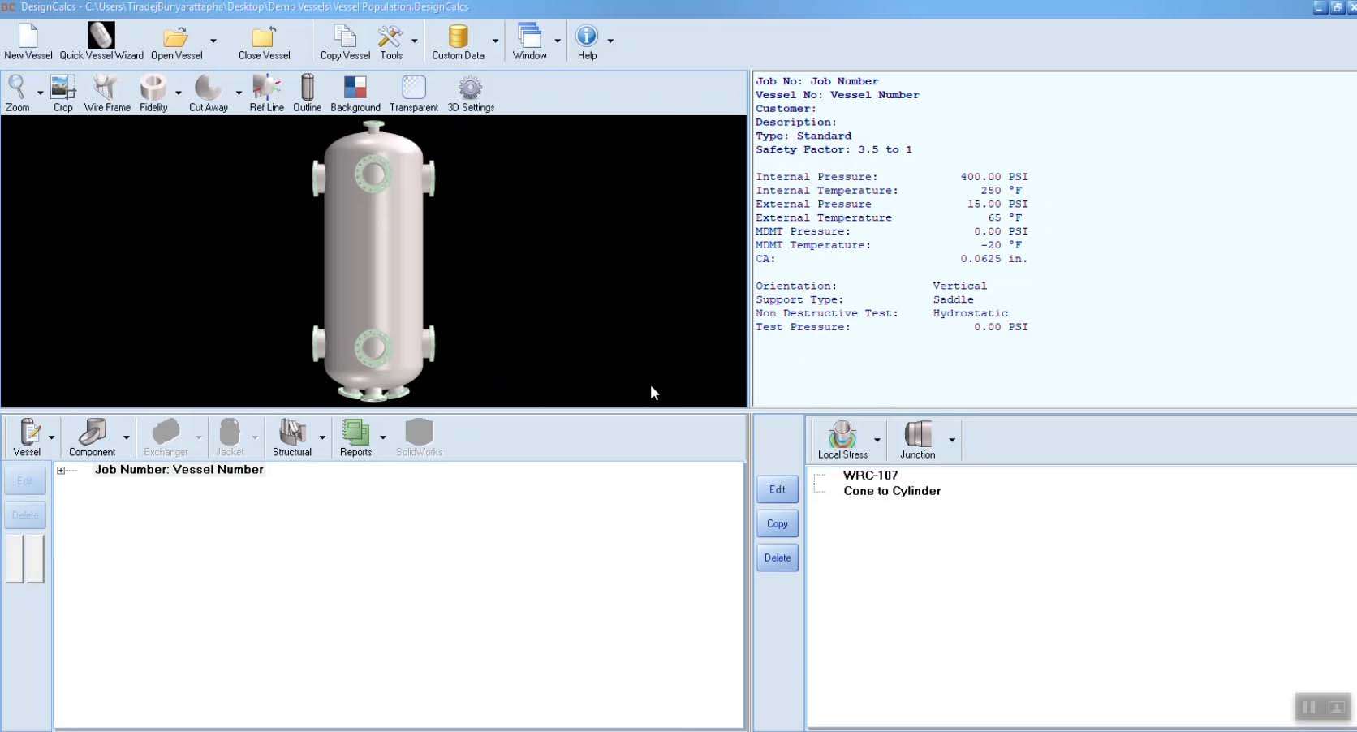The image size is (1357, 732).
Task: Toggle the Ref Line display
Action: click(266, 93)
